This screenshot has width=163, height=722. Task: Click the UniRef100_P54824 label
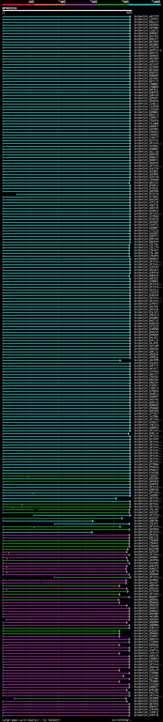pos(146,467)
